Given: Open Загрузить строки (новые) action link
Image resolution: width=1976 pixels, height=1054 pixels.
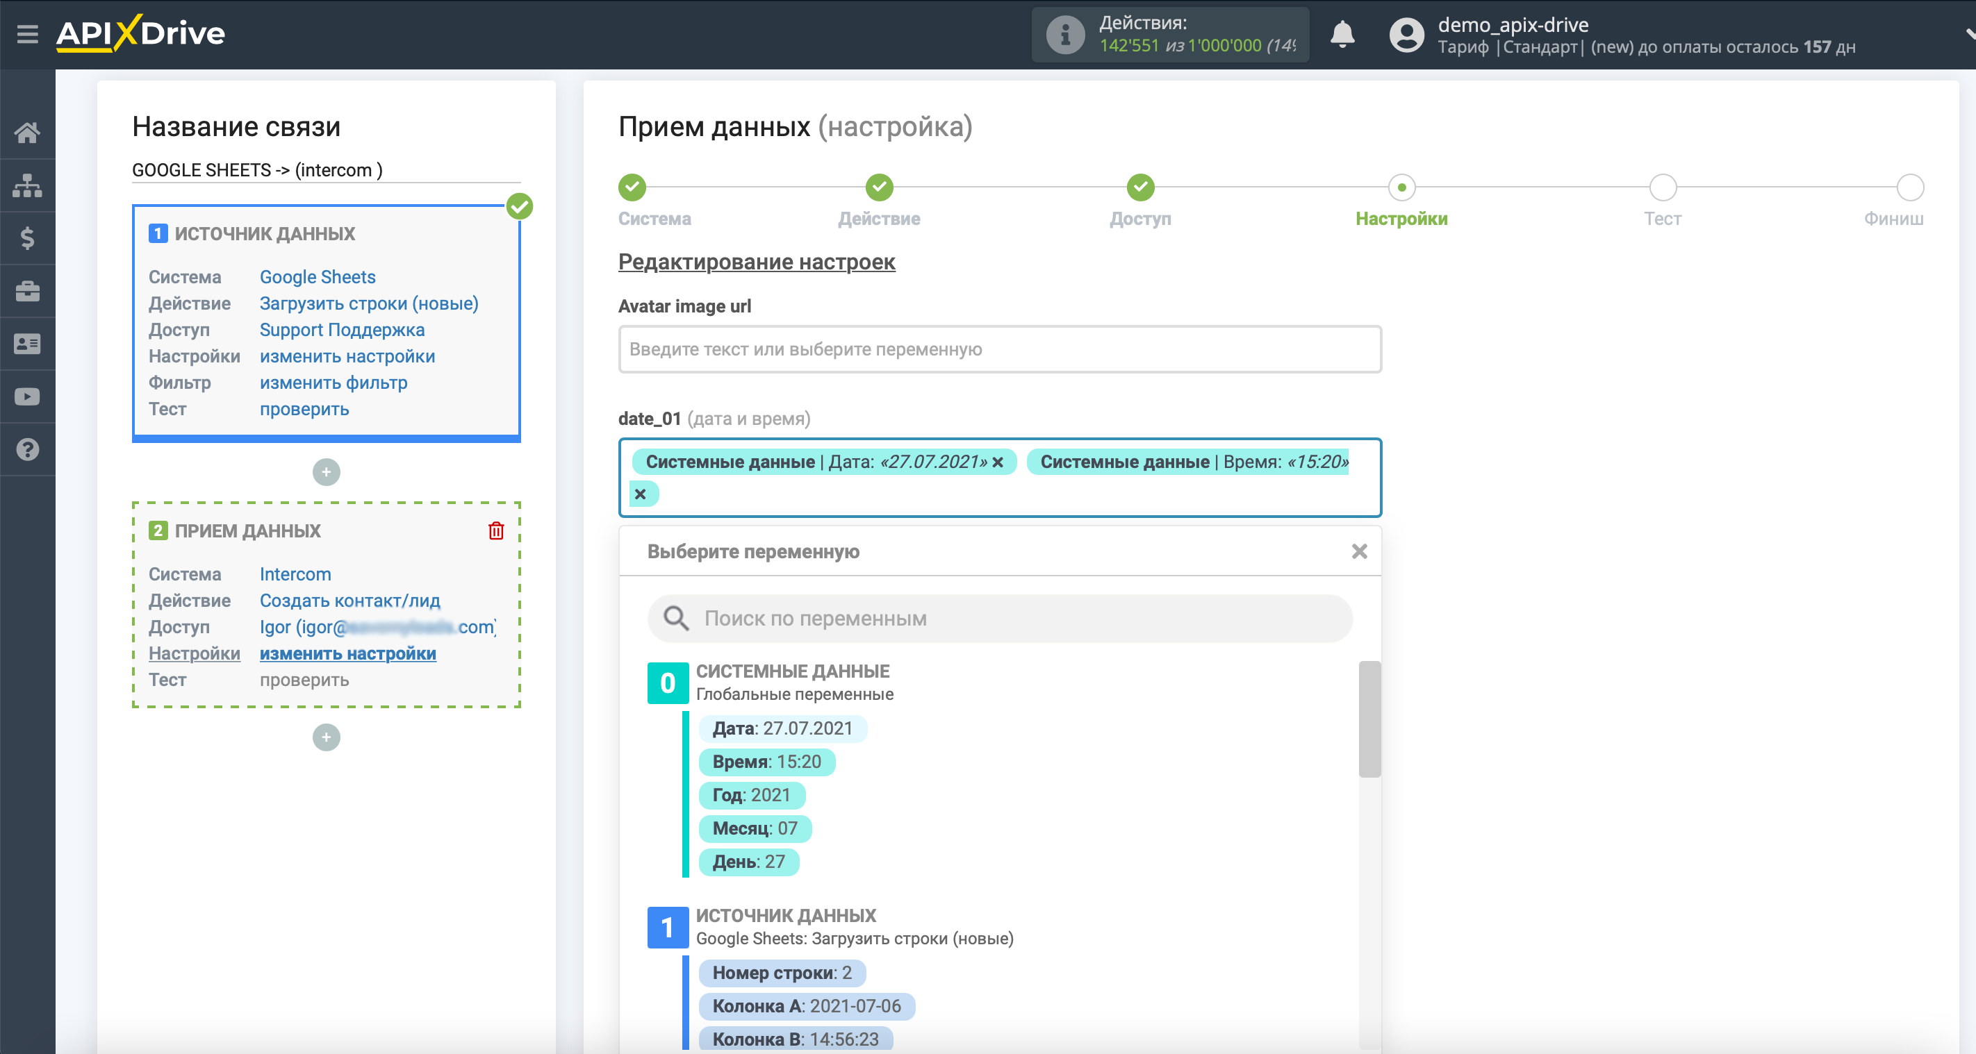Looking at the screenshot, I should [x=369, y=303].
